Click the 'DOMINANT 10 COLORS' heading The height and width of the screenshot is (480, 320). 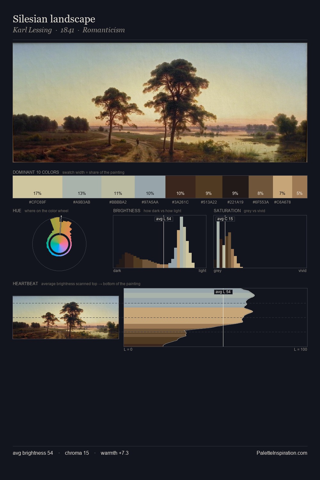(x=36, y=172)
